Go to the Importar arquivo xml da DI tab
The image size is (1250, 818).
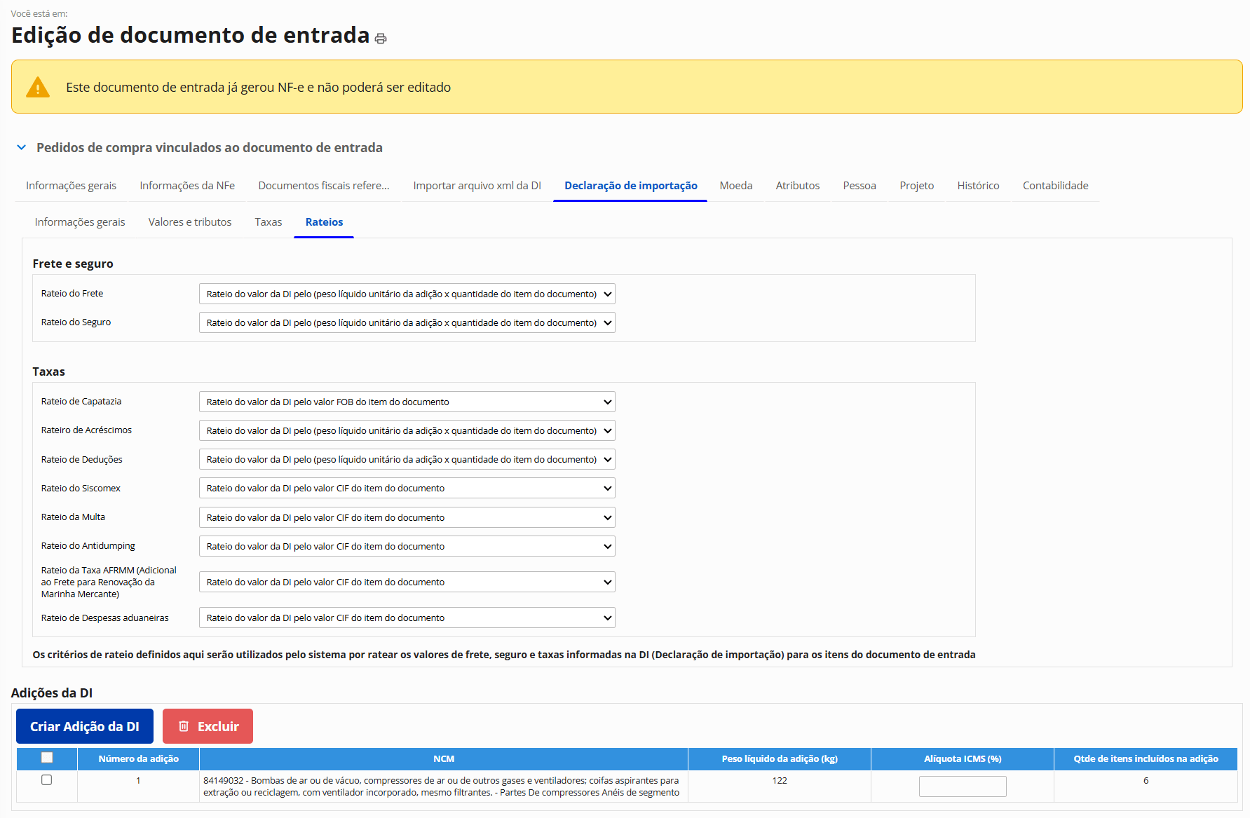pos(477,186)
